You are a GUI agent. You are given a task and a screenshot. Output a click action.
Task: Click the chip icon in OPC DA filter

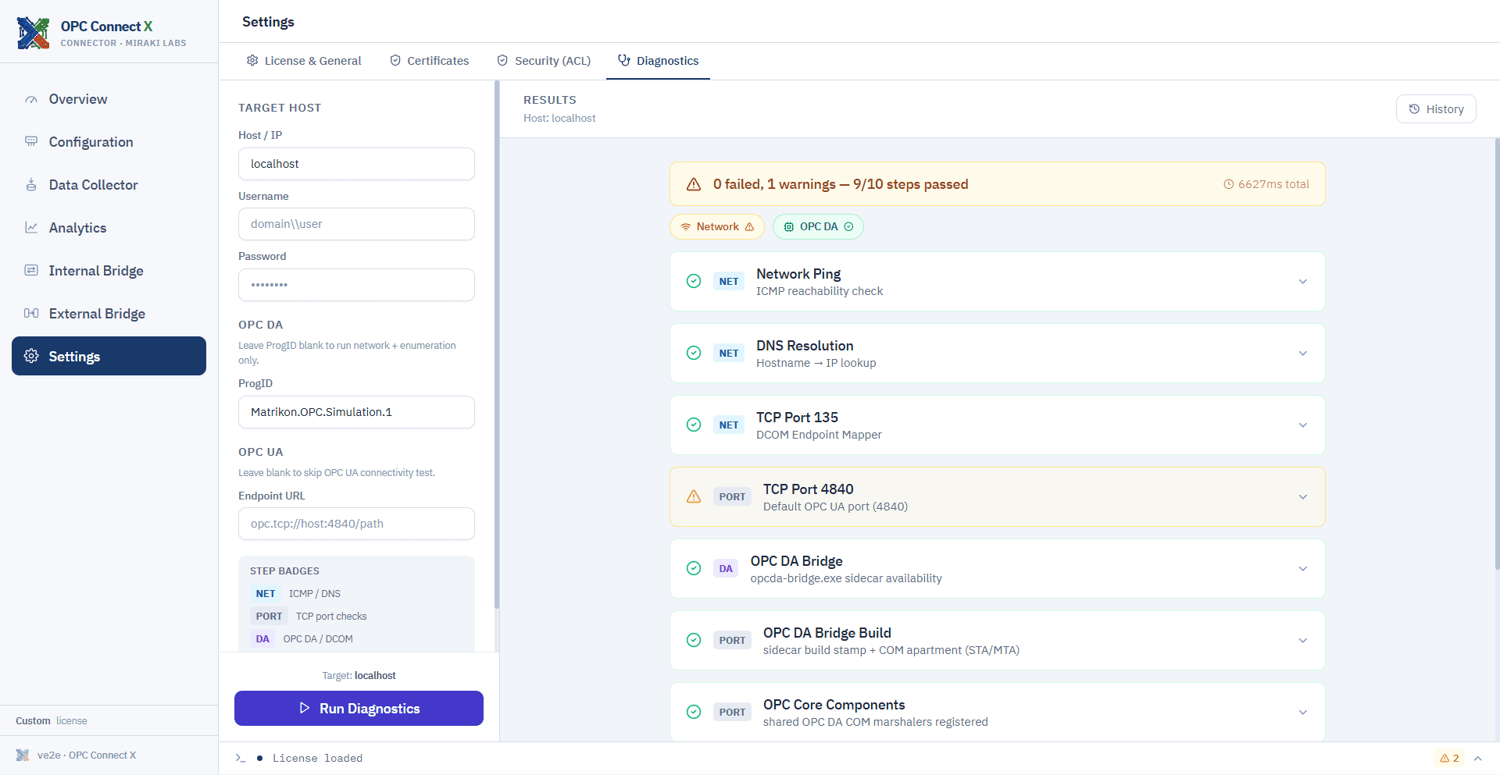[x=789, y=227]
